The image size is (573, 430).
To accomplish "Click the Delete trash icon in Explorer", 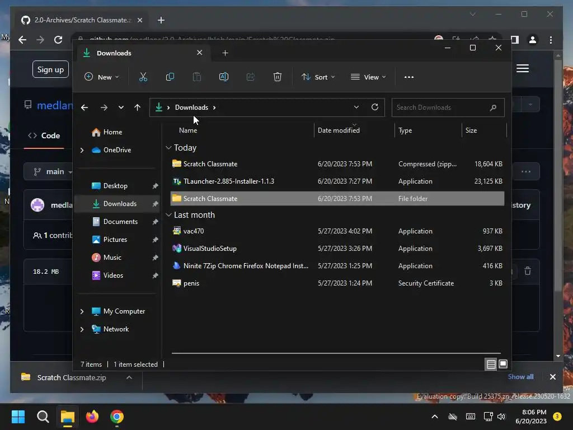I will tap(278, 77).
